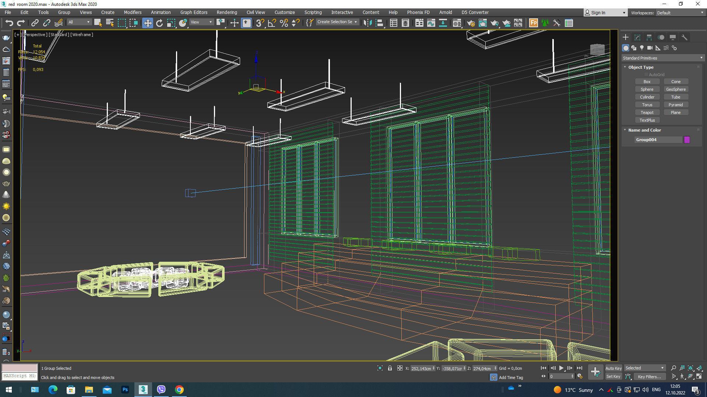Open the Workspaces Default dropdown

pos(680,12)
